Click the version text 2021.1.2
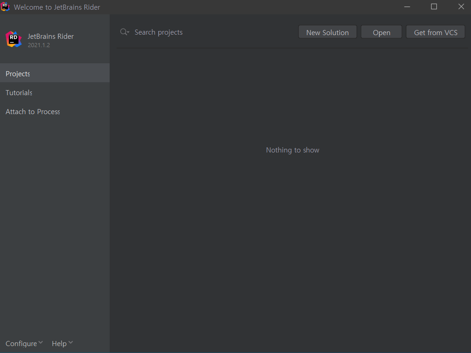 point(39,45)
